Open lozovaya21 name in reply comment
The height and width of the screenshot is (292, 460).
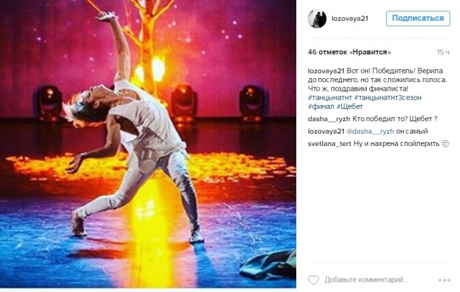[x=326, y=131]
